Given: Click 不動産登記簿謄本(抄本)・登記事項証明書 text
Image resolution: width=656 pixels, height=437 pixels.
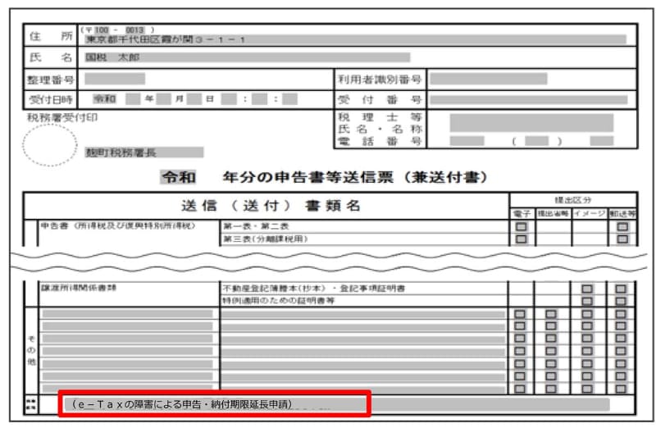Looking at the screenshot, I should point(314,289).
